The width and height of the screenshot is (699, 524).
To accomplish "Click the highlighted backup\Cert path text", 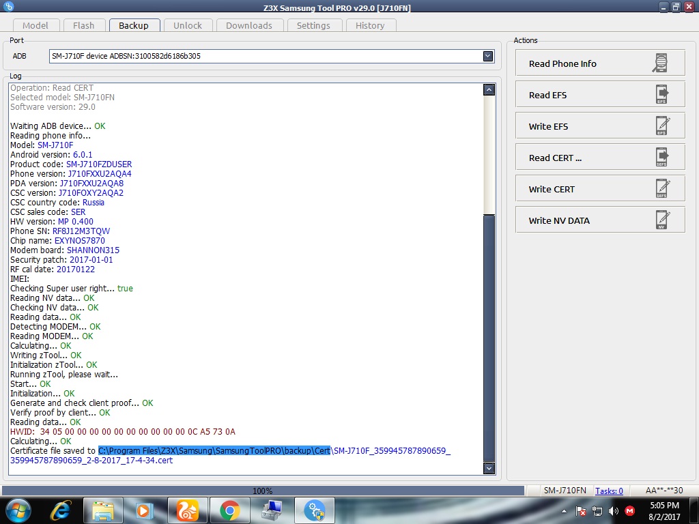I will (214, 450).
